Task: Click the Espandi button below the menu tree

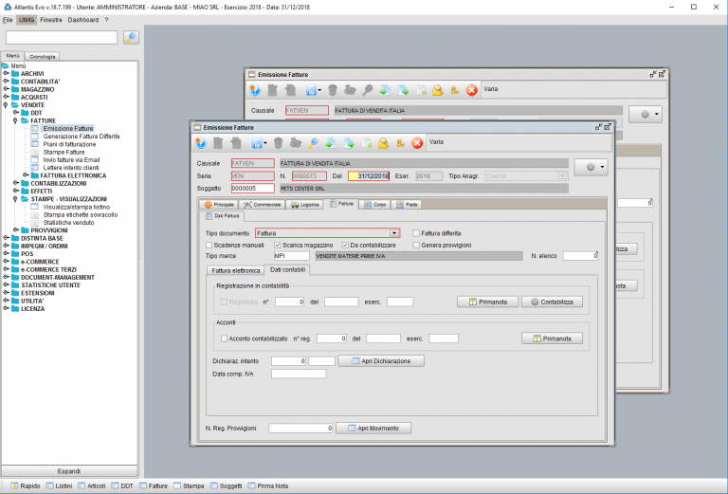Action: coord(69,471)
